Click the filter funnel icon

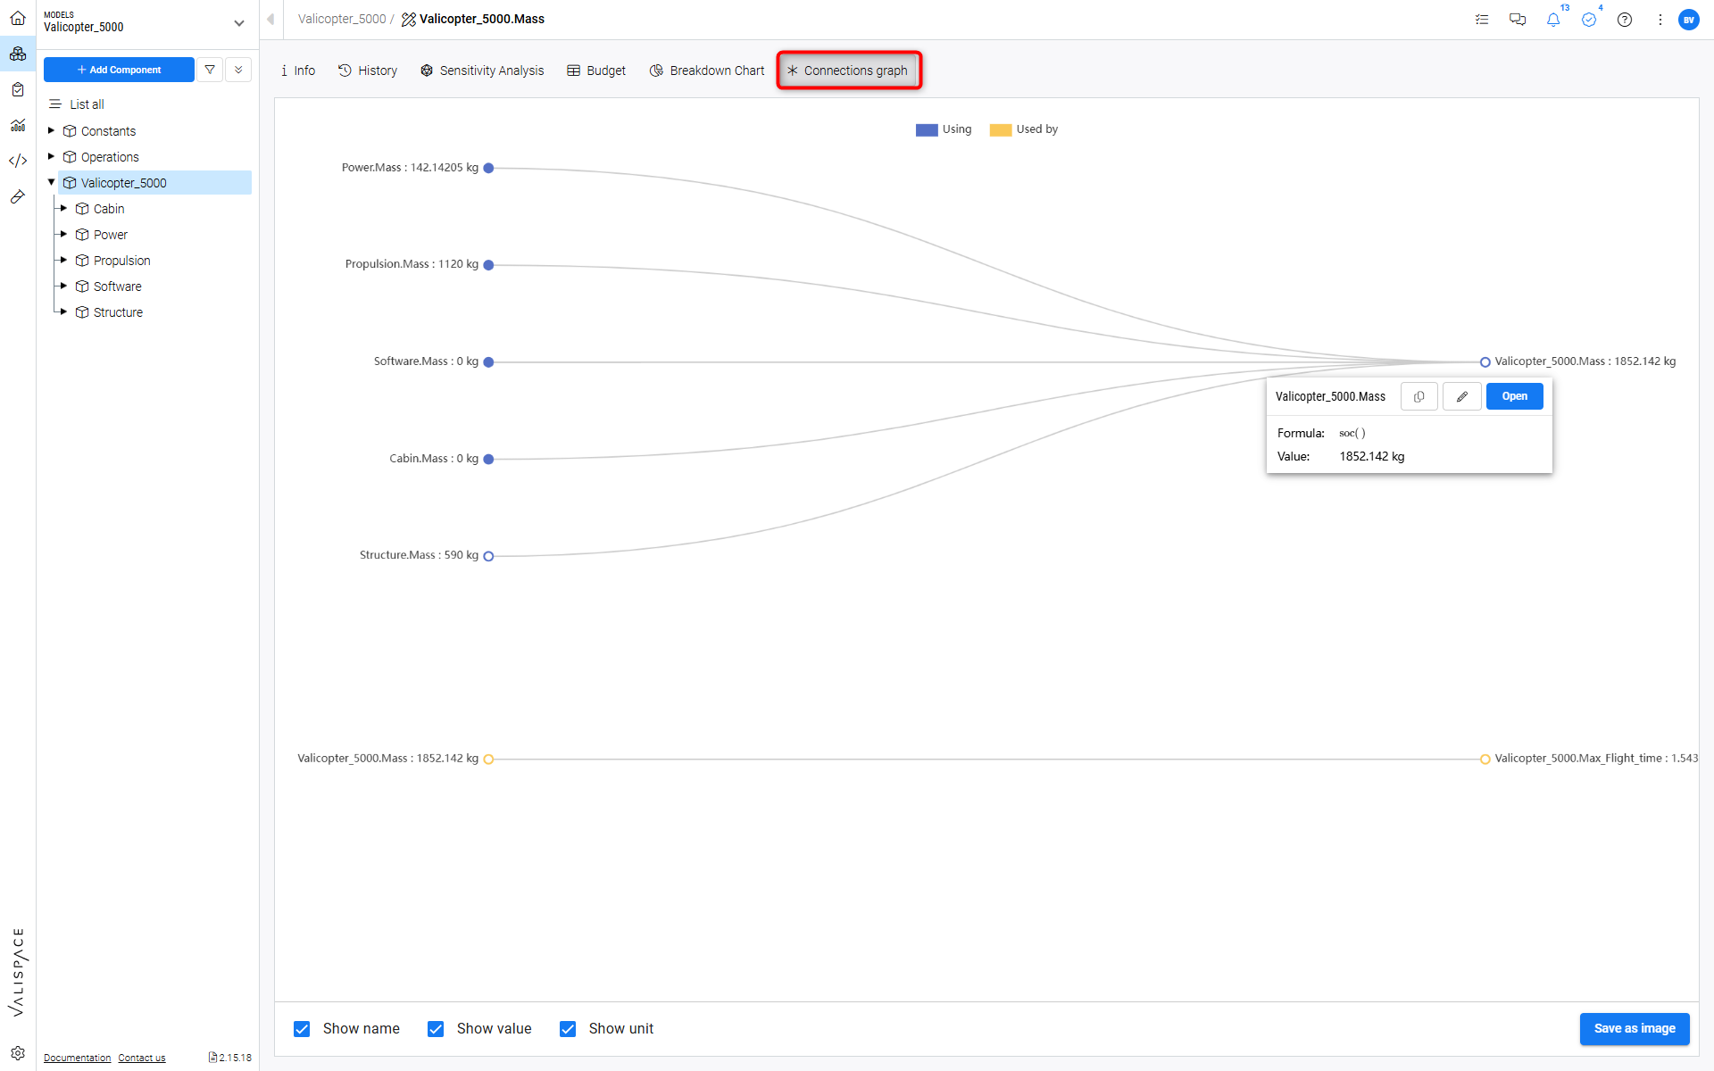tap(210, 70)
